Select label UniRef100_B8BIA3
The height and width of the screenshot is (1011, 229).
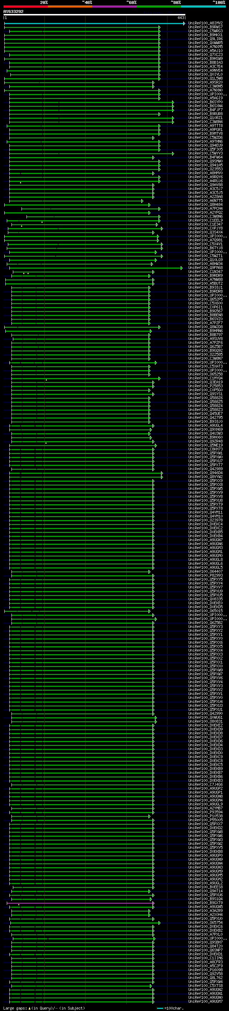pos(205,62)
